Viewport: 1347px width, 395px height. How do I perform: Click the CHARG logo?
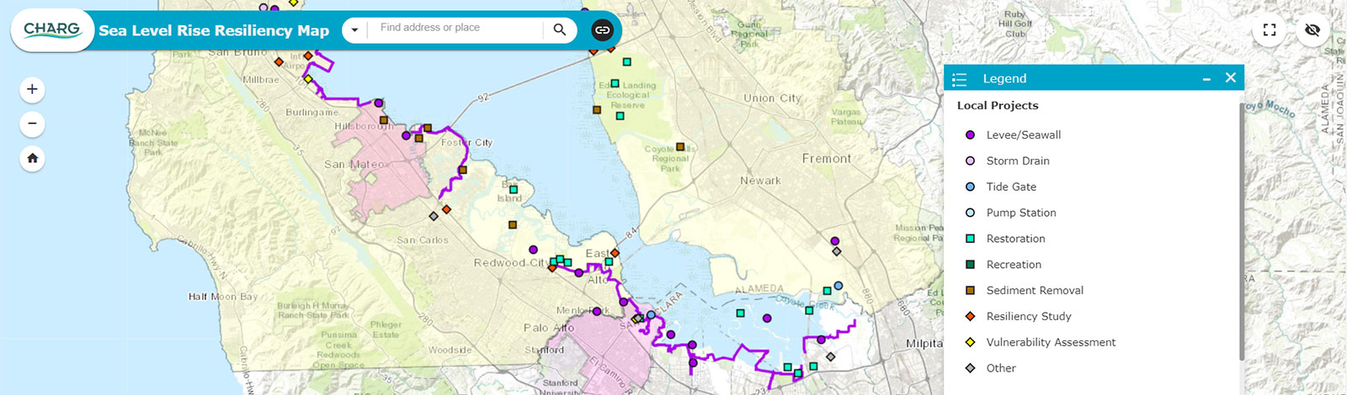point(52,30)
